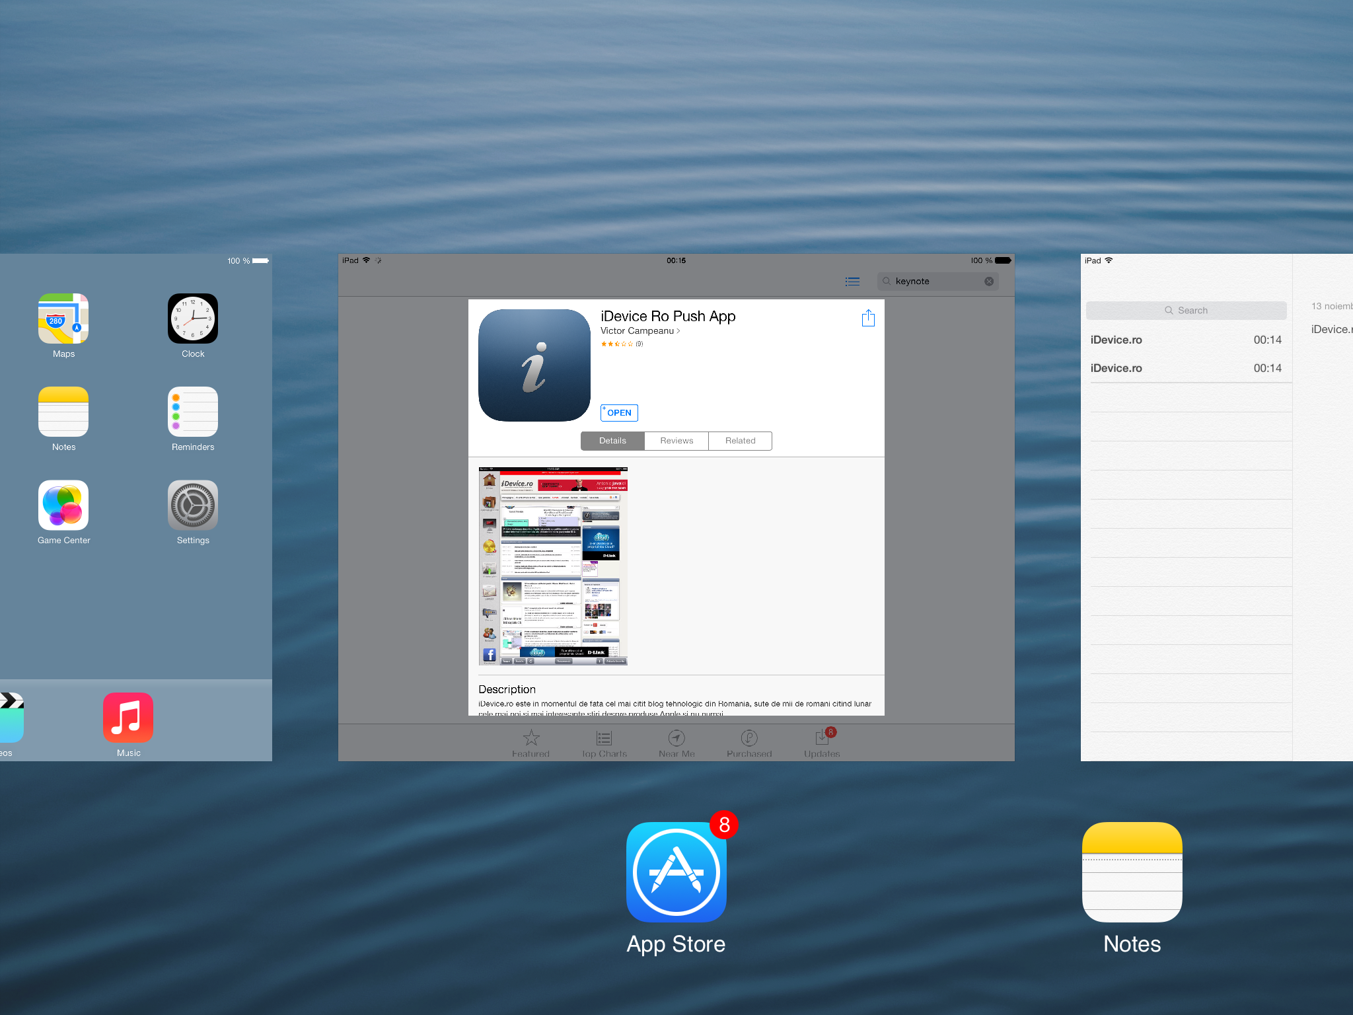Select the Near Me tab

tap(676, 743)
